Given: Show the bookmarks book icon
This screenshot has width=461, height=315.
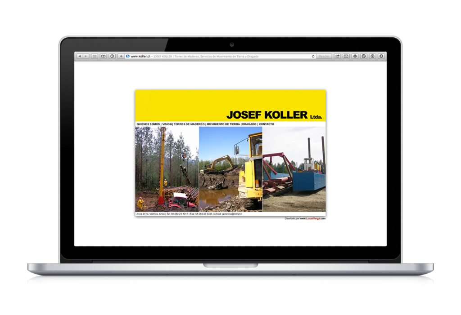Looking at the screenshot, I should click(x=103, y=56).
